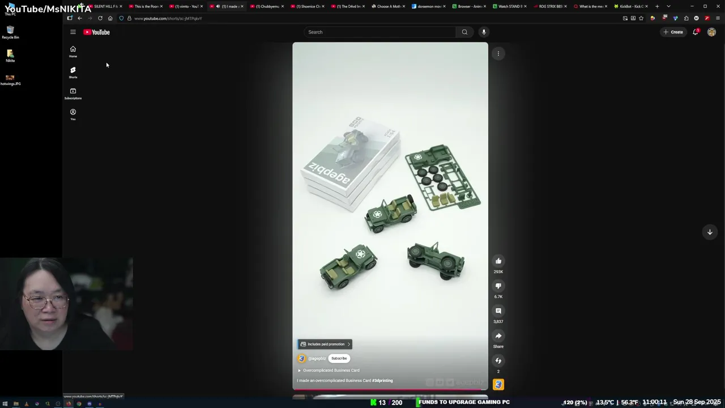The image size is (725, 408).
Task: Switch to the 'Choose A Moth' tab
Action: [x=389, y=6]
